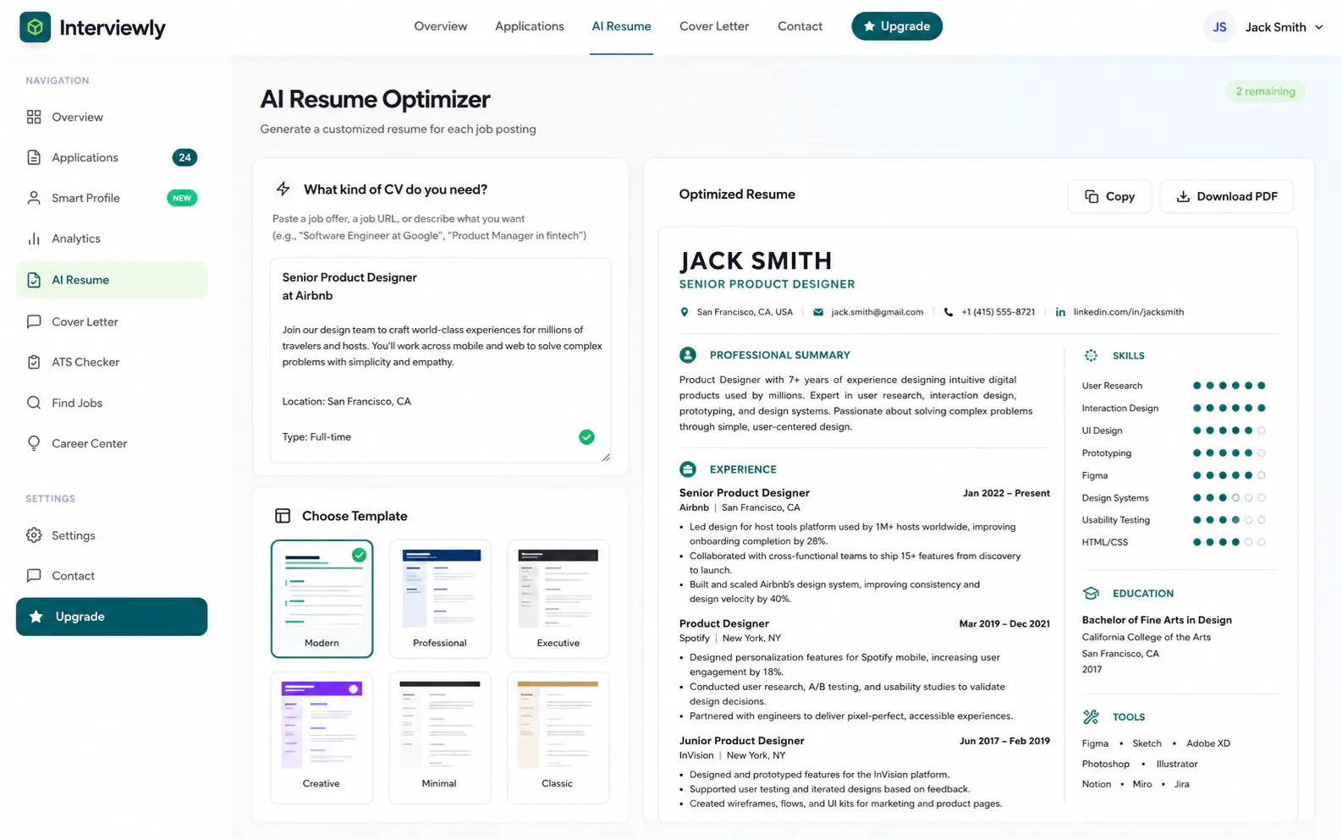Click the Cover Letter chat bubble icon

[x=34, y=321]
